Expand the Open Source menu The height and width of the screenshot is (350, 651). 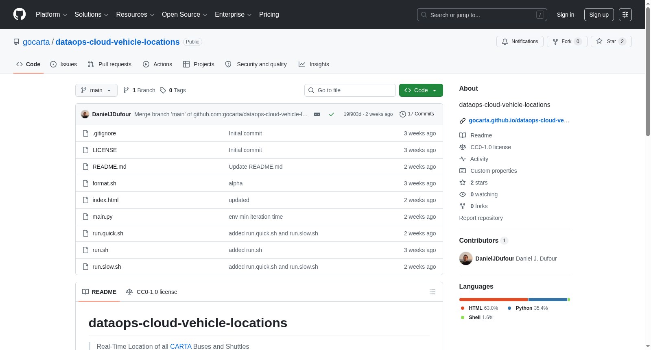[x=185, y=15]
